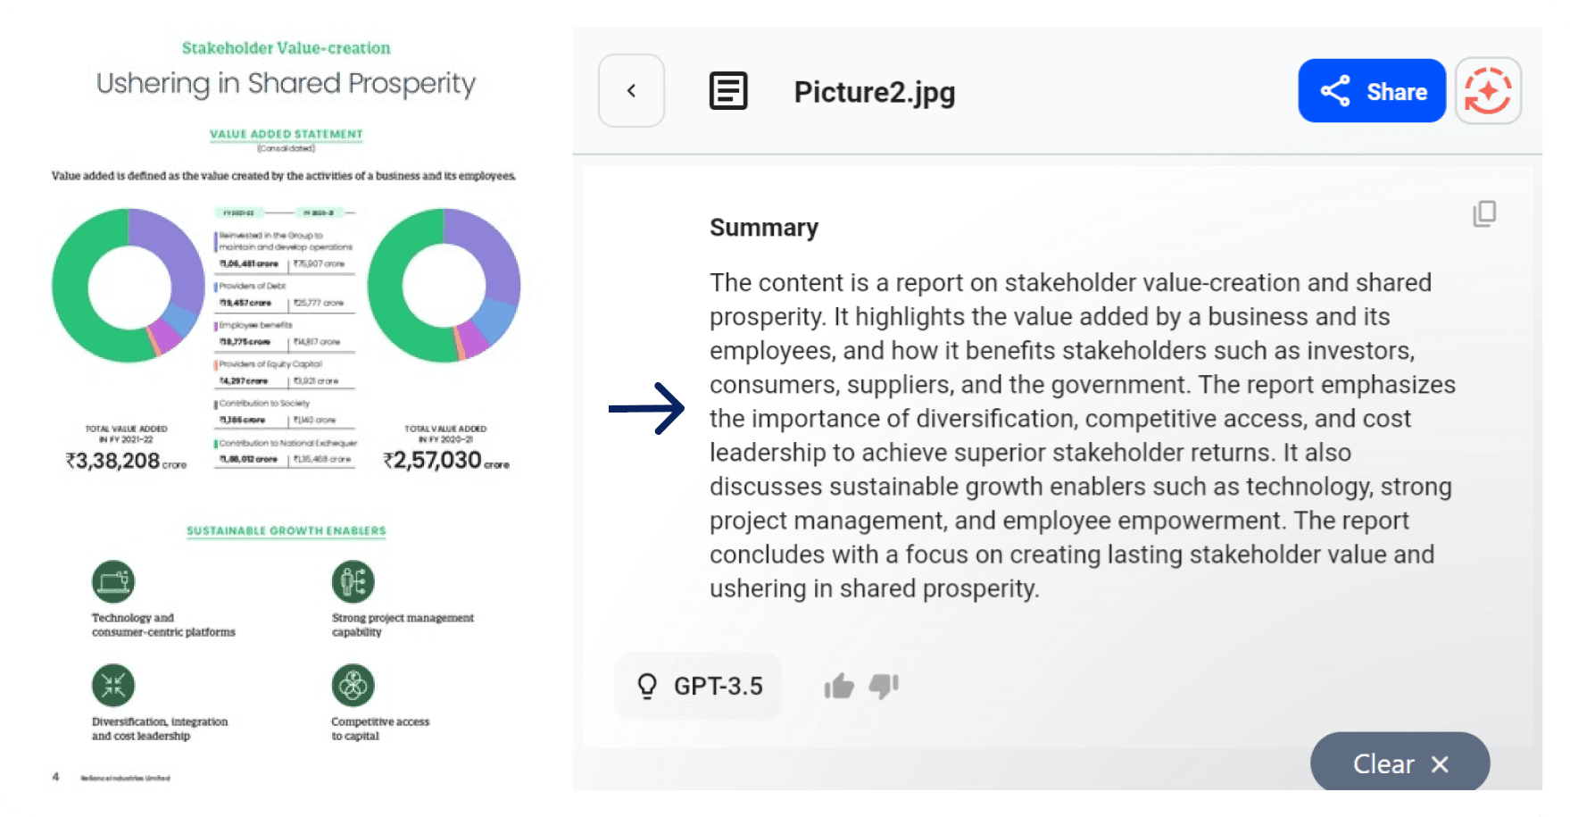Click the Strong project management capability icon
The height and width of the screenshot is (817, 1570).
353,582
